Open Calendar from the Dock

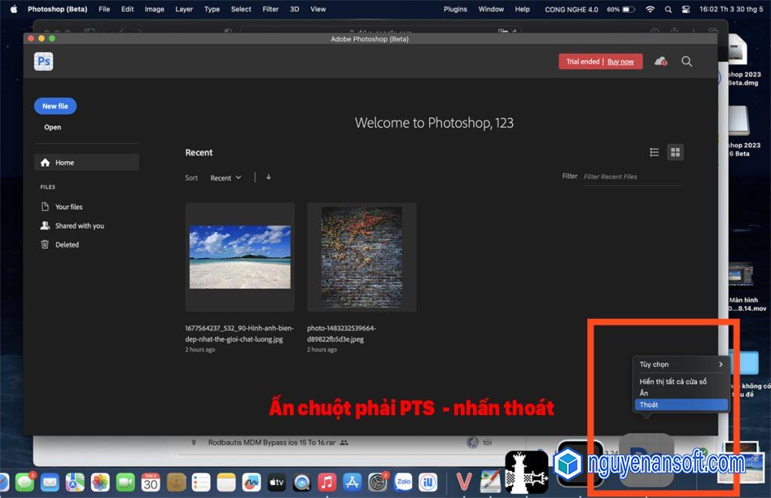(151, 482)
